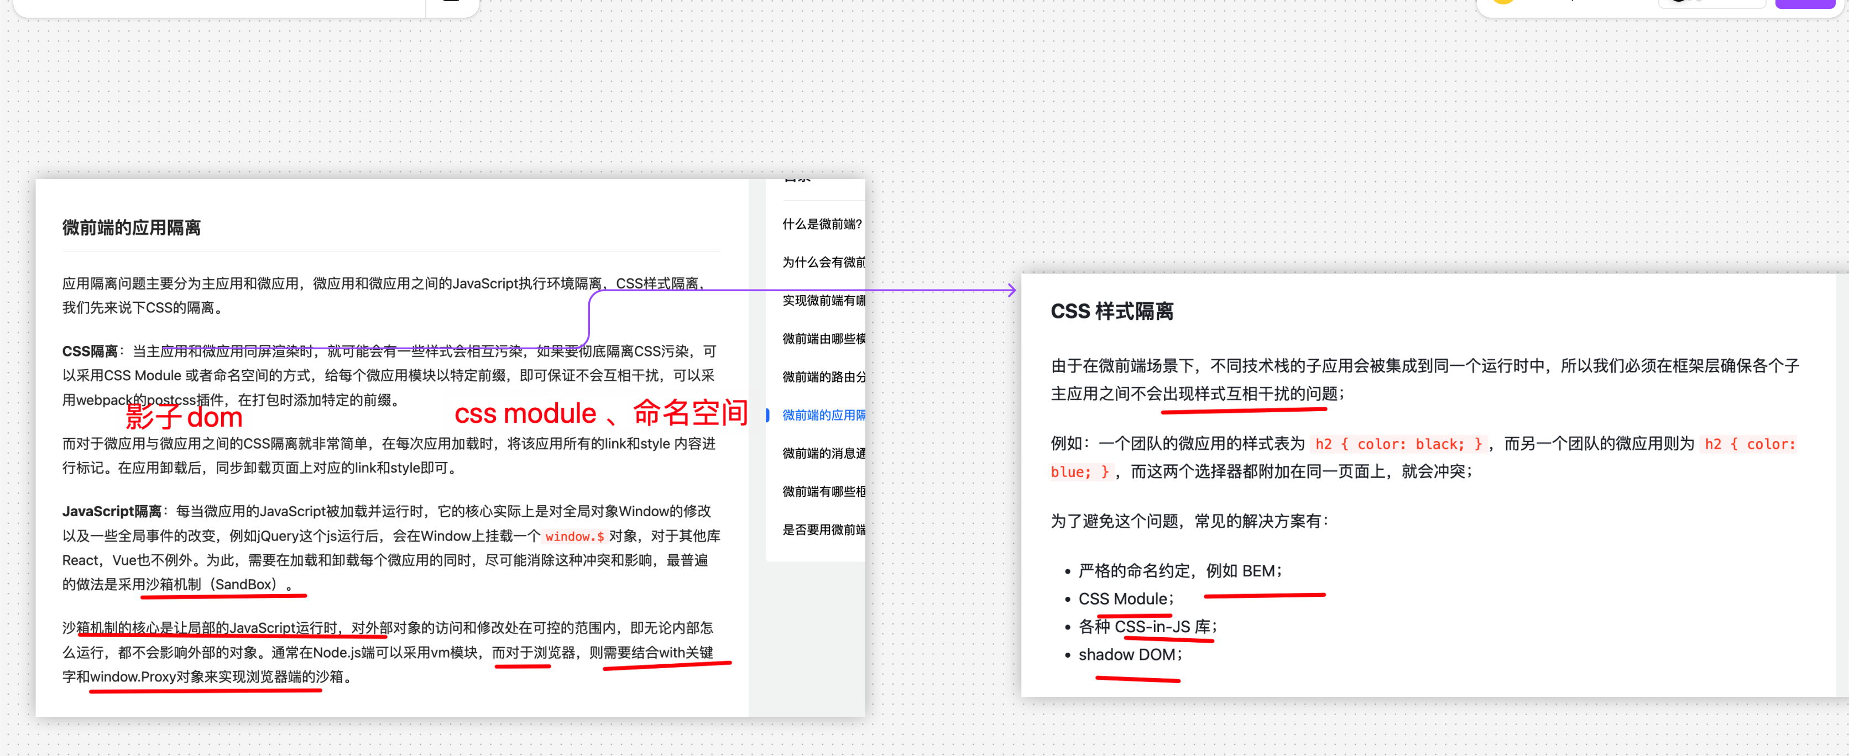Click table-of-contents entry 为什么会有微前
The height and width of the screenshot is (756, 1849).
(823, 262)
